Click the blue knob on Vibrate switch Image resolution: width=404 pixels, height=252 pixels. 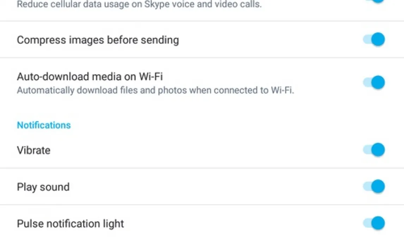[378, 150]
